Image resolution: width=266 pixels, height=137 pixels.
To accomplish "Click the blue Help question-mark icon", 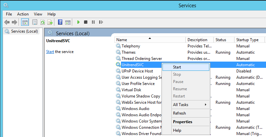I will (60, 22).
